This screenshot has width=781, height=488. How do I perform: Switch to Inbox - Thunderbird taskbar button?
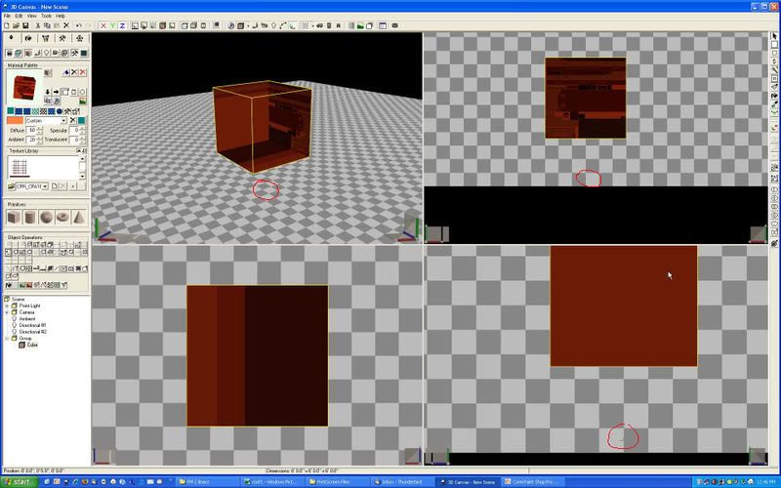[403, 481]
